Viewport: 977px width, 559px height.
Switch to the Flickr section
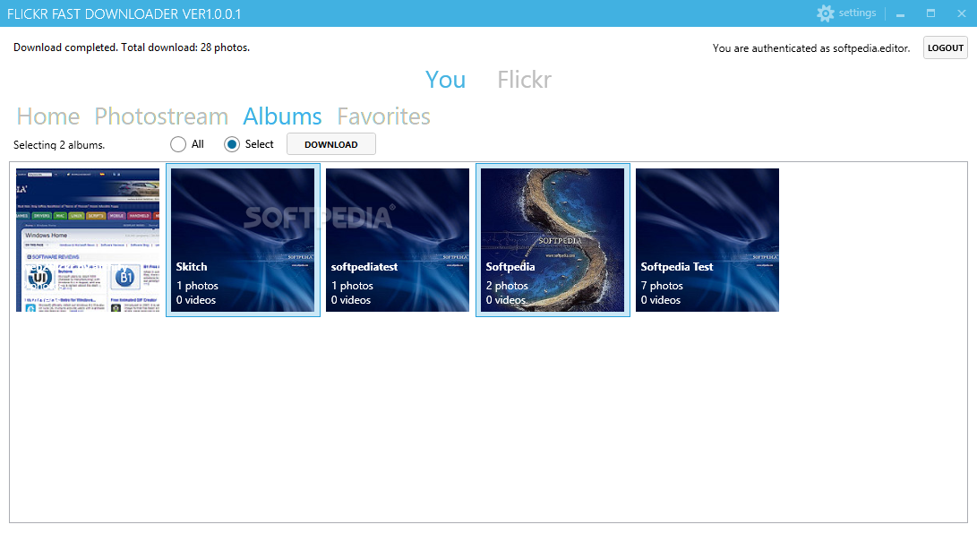tap(524, 80)
